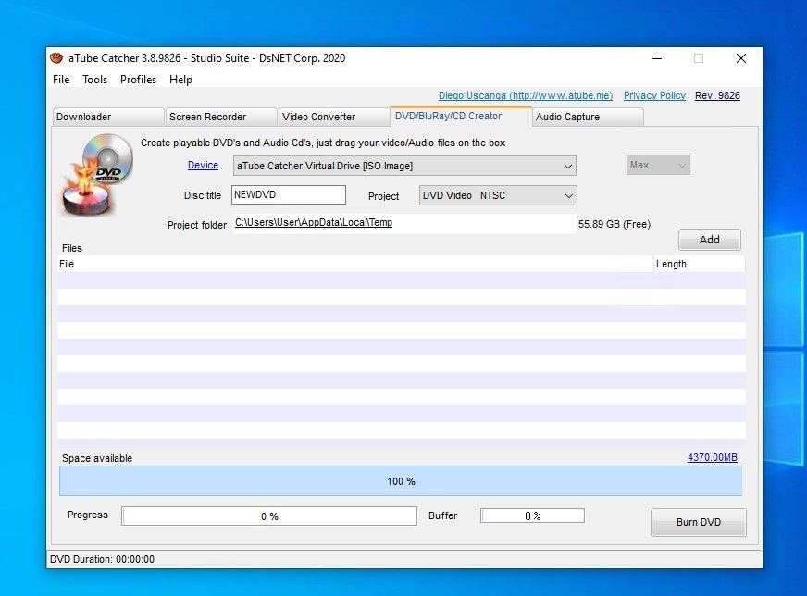This screenshot has width=807, height=596.
Task: Click the Burn DVD button
Action: click(699, 522)
